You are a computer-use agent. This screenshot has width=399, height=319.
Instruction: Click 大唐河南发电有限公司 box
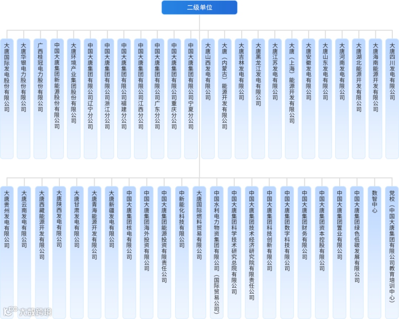click(342, 99)
